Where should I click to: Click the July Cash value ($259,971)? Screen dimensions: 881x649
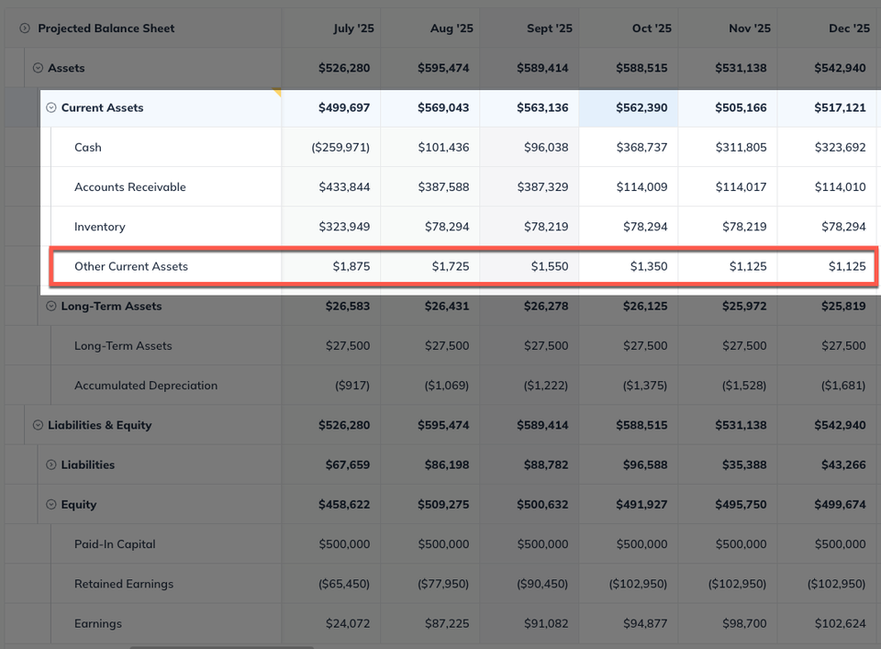coord(340,147)
